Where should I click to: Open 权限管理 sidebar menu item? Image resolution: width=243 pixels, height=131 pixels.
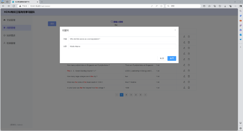pyautogui.click(x=11, y=43)
